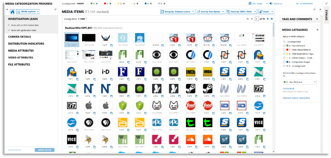Select 1 - Child Abuse Material radio button
This screenshot has height=158, width=331.
coord(284,50)
